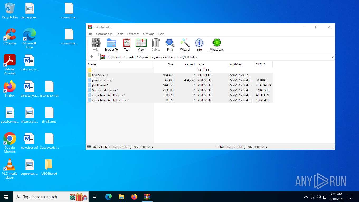The image size is (359, 202).
Task: Select CCleaner desktop shortcut
Action: click(x=10, y=37)
